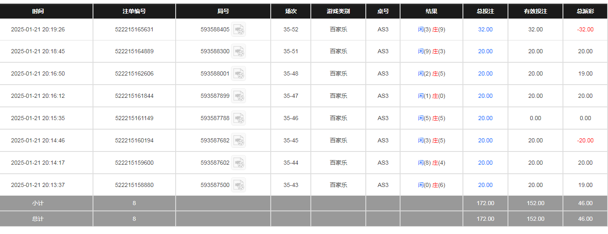Select bet number 522215165631

click(134, 29)
